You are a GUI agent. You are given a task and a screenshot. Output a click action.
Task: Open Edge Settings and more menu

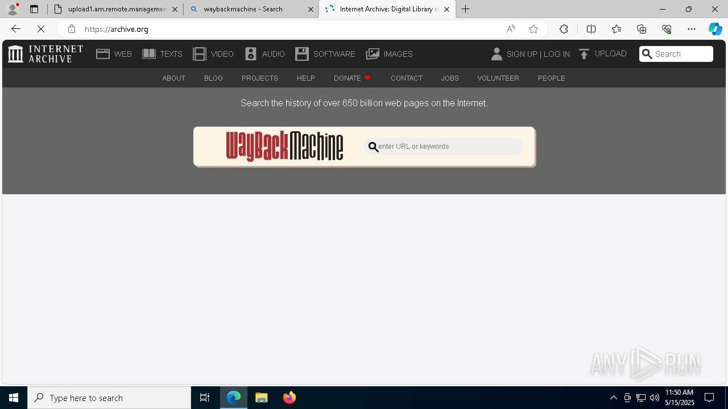(692, 29)
